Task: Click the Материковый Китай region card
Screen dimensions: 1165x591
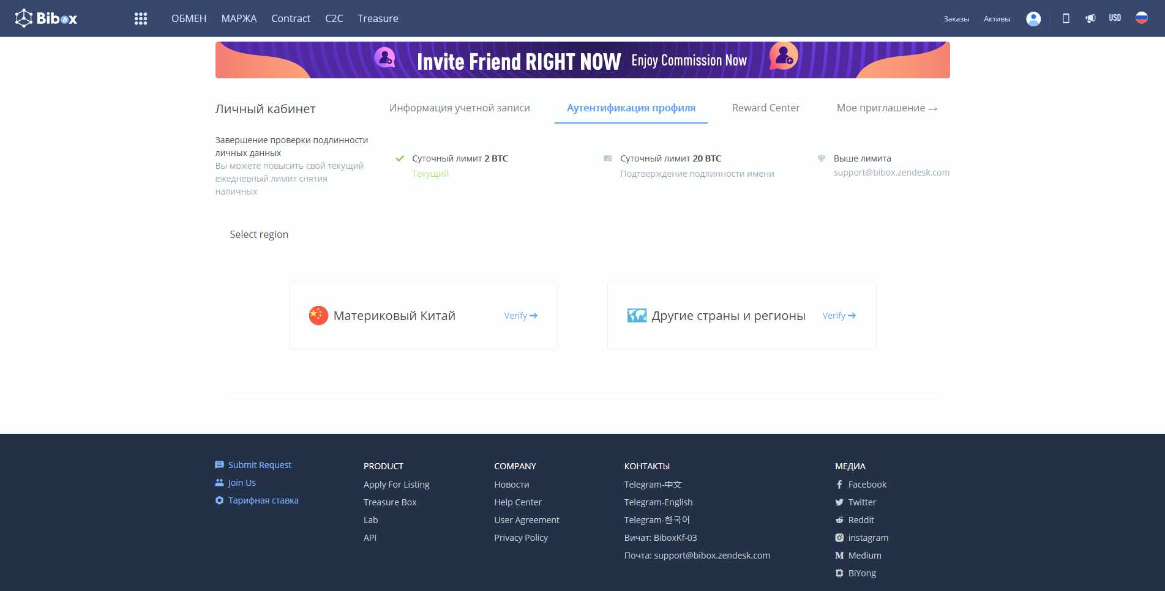Action: tap(424, 315)
